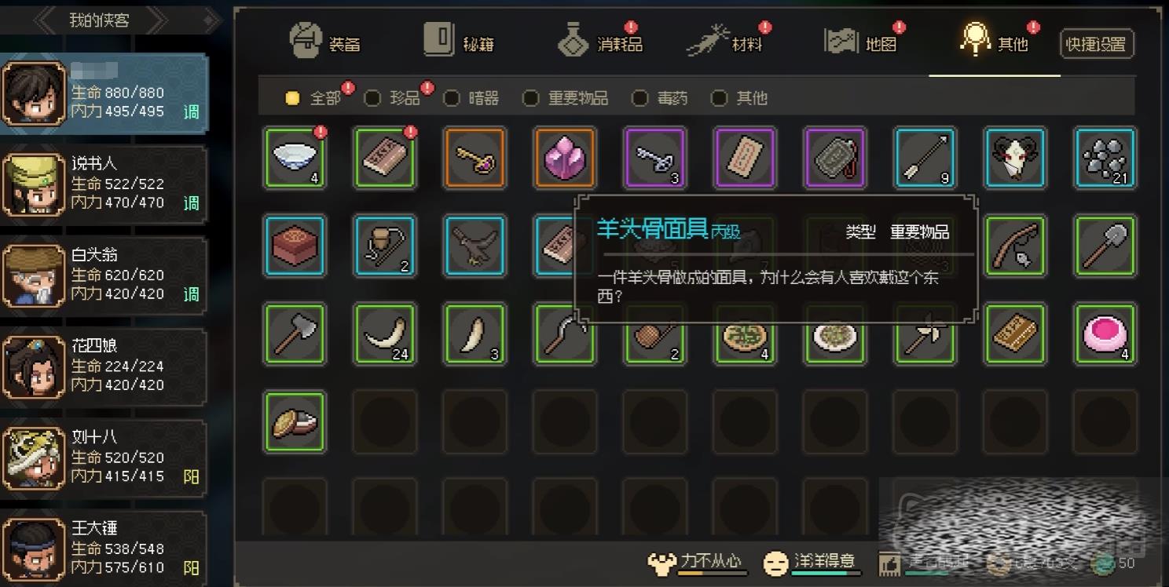Screen dimensions: 1169x587
Task: Click the pink crystal item
Action: (565, 158)
